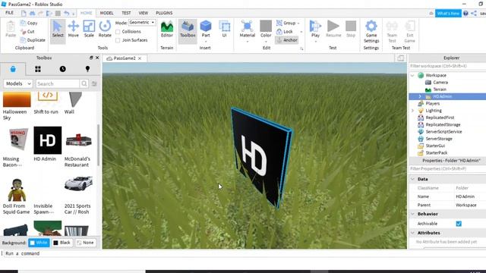This screenshot has height=273, width=486.
Task: Switch to the HOME ribbon tab
Action: point(86,13)
